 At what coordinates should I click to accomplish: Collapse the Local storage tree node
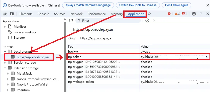tap(5, 52)
